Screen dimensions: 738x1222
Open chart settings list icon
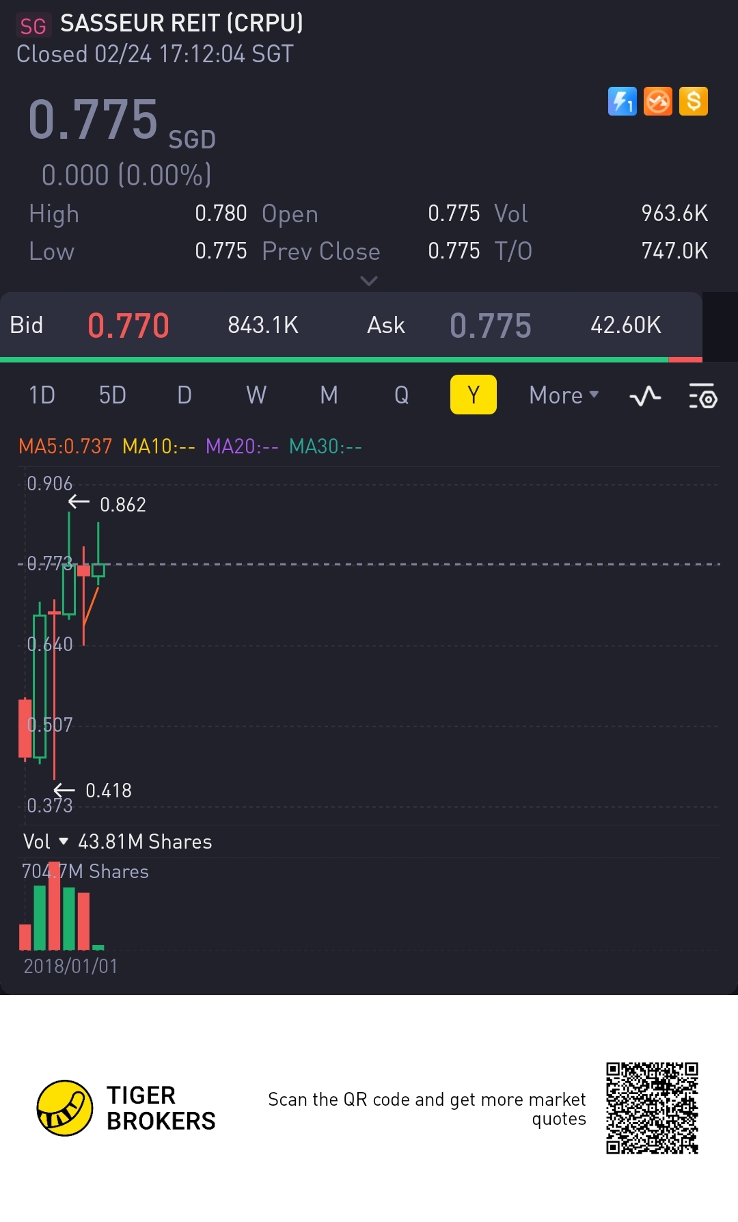pos(702,395)
